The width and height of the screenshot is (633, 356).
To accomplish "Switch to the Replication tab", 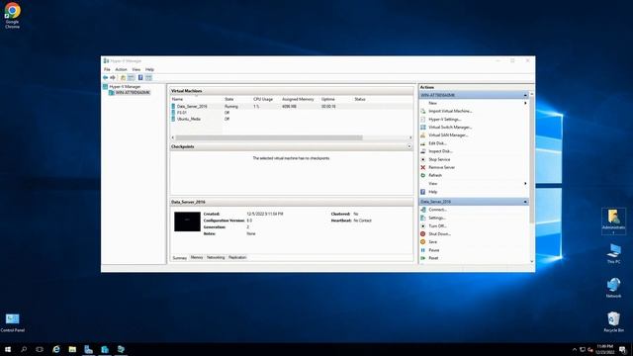I will coord(237,257).
